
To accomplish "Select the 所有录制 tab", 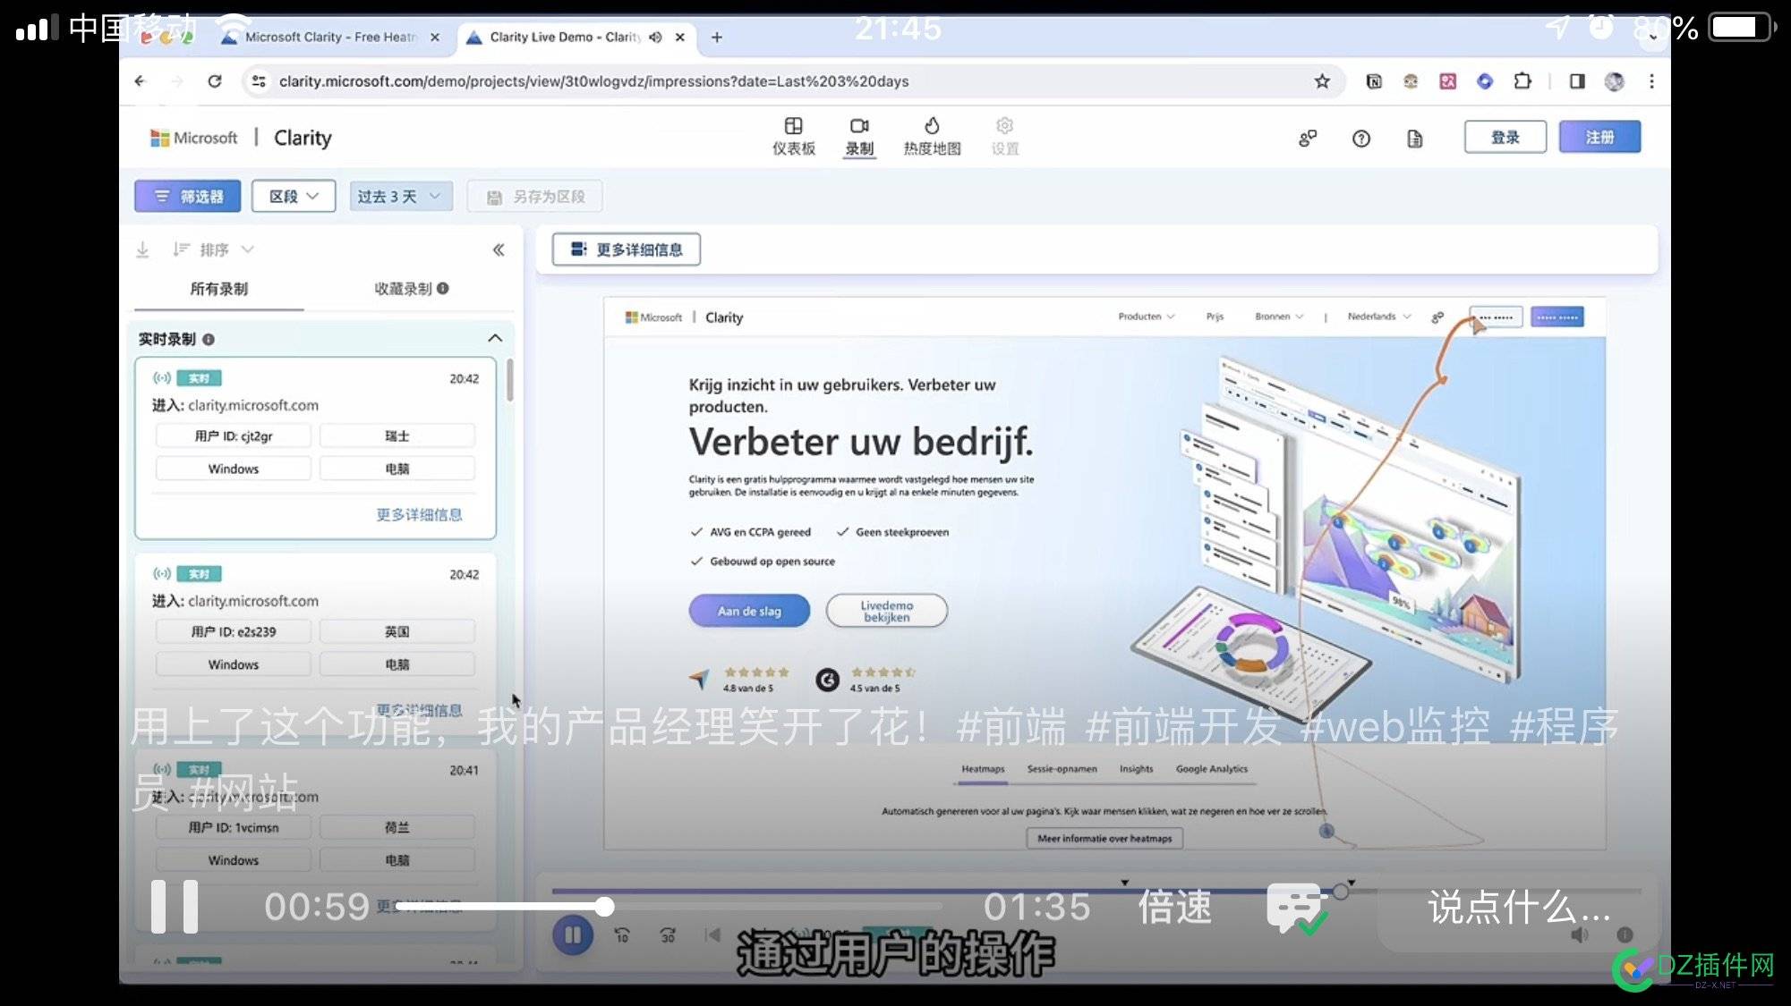I will point(218,289).
